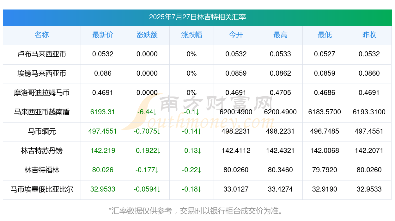
Task: Click the title 2025年7月27日林吉特相关汇率
Action: [197, 17]
